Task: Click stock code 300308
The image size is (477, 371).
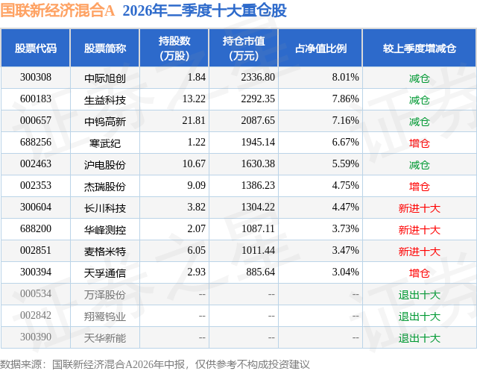Action: pos(36,78)
